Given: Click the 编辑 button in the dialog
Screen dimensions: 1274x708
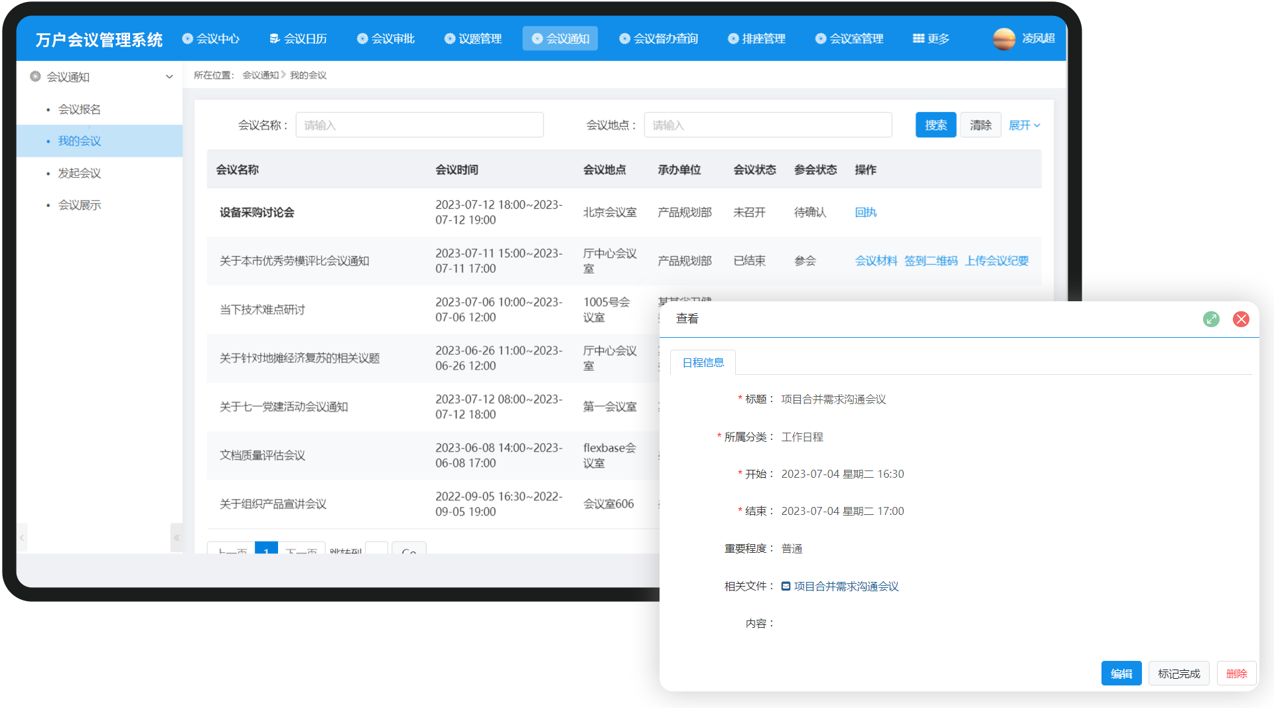Looking at the screenshot, I should point(1121,673).
